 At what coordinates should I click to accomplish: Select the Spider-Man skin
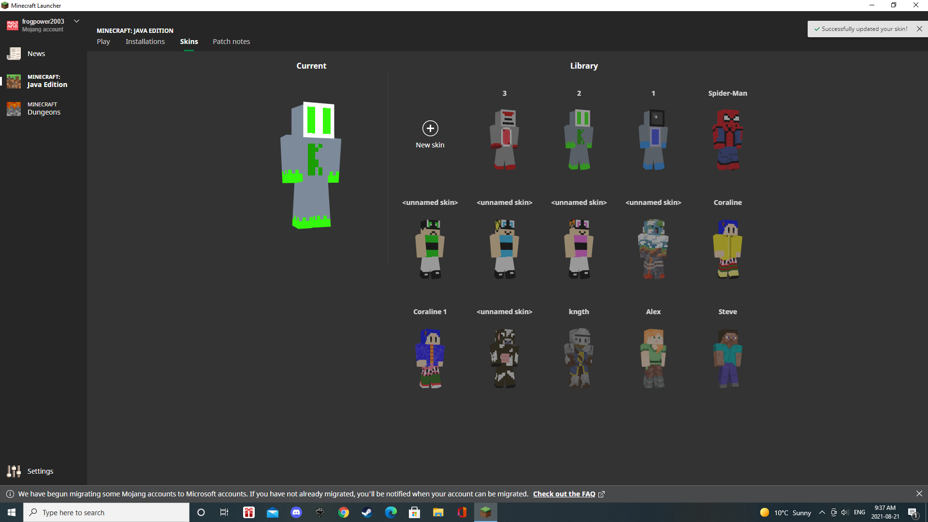pos(727,140)
